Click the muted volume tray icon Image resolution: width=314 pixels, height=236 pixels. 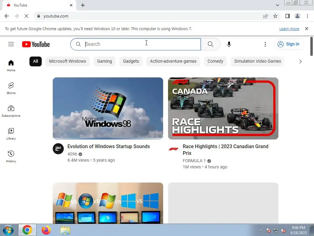point(283,230)
